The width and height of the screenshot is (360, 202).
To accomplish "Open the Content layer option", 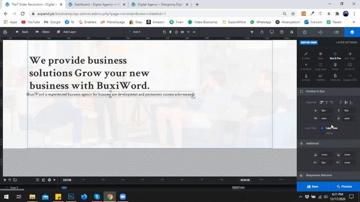I will click(306, 56).
